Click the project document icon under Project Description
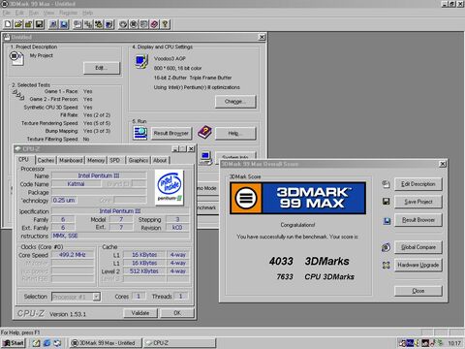This screenshot has height=349, width=465. 16,58
